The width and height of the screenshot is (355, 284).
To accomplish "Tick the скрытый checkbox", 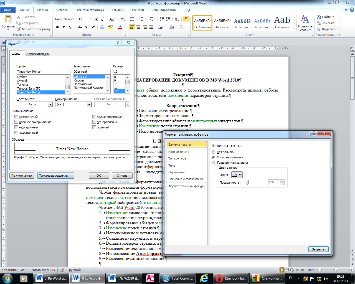I will point(94,127).
